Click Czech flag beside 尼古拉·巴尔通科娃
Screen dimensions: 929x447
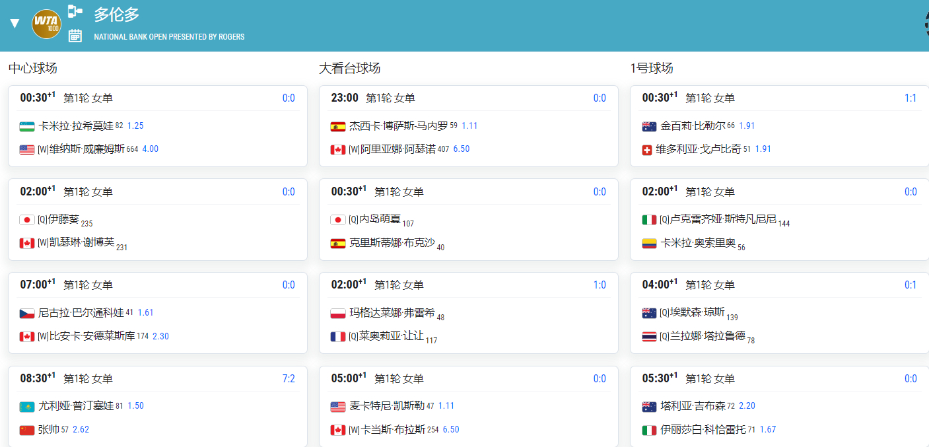click(x=27, y=313)
